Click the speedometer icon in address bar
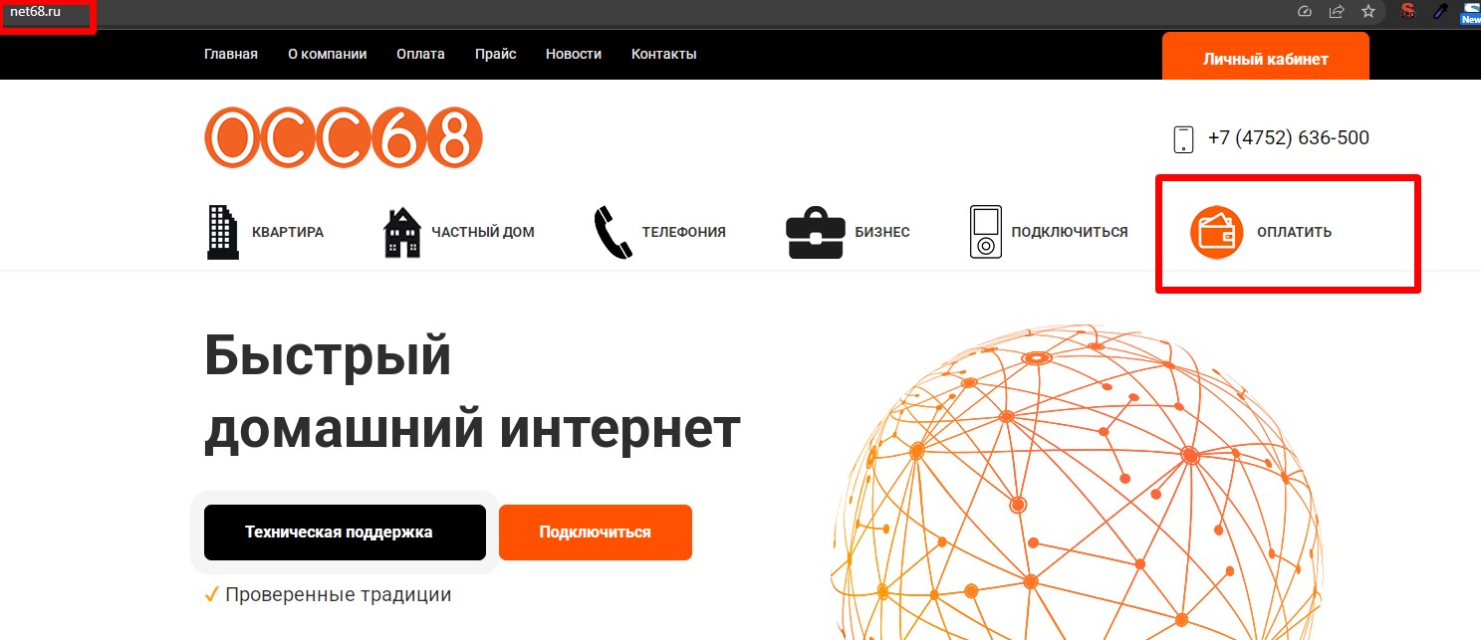Image resolution: width=1481 pixels, height=640 pixels. click(1305, 12)
